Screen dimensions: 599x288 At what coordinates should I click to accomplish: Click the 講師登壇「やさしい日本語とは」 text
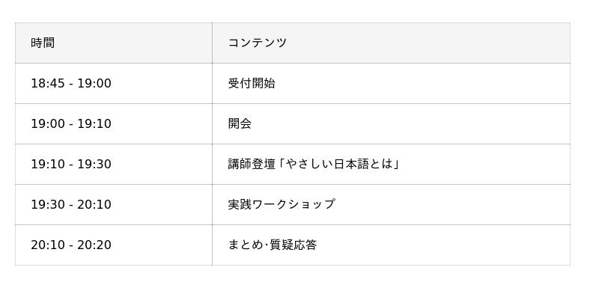pos(314,164)
